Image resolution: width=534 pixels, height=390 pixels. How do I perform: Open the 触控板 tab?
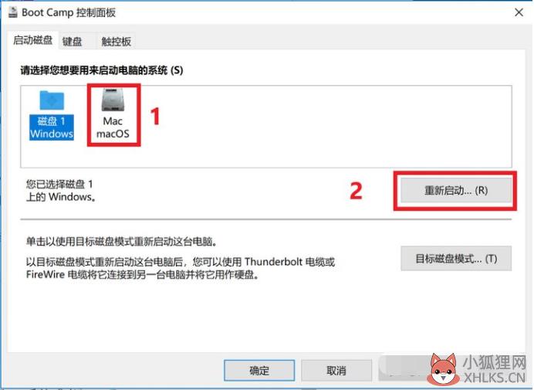(x=116, y=42)
